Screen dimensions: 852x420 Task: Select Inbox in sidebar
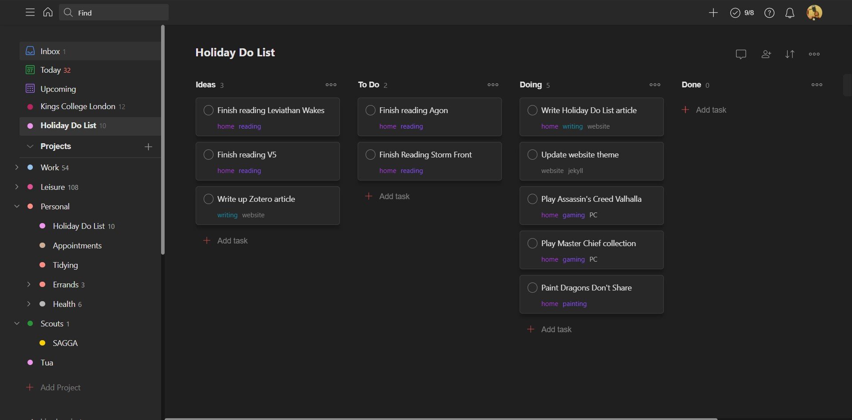[90, 51]
